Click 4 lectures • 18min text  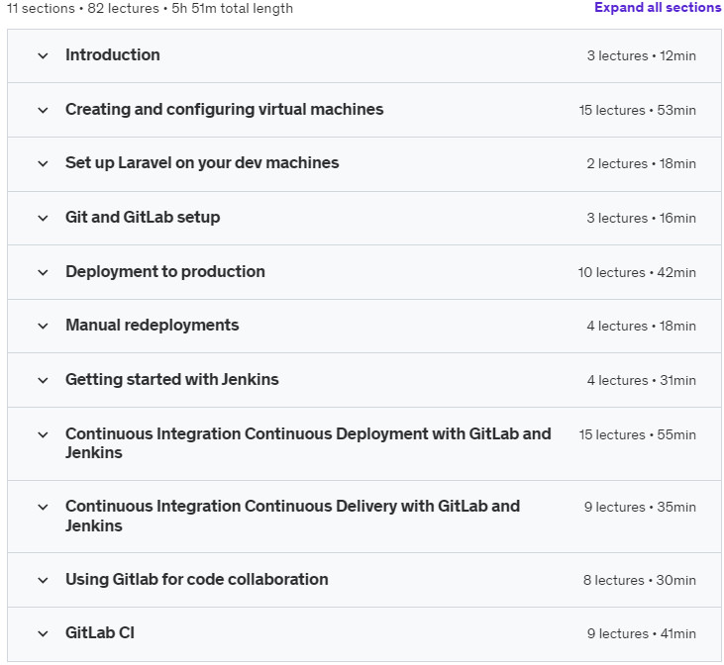pyautogui.click(x=642, y=327)
